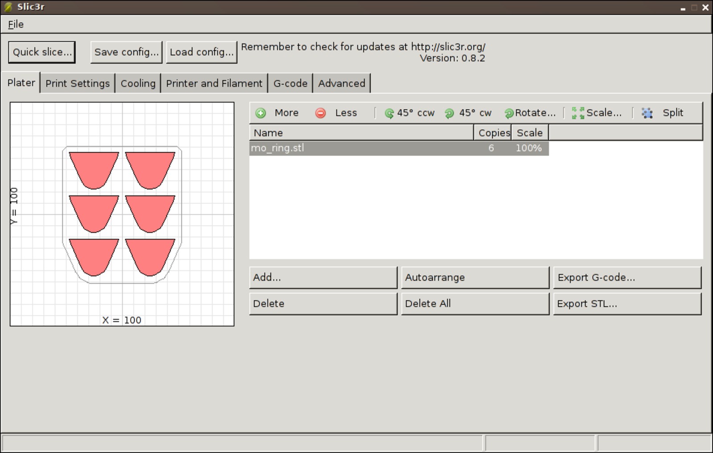Click the Delete button
The image size is (713, 453).
pos(323,304)
